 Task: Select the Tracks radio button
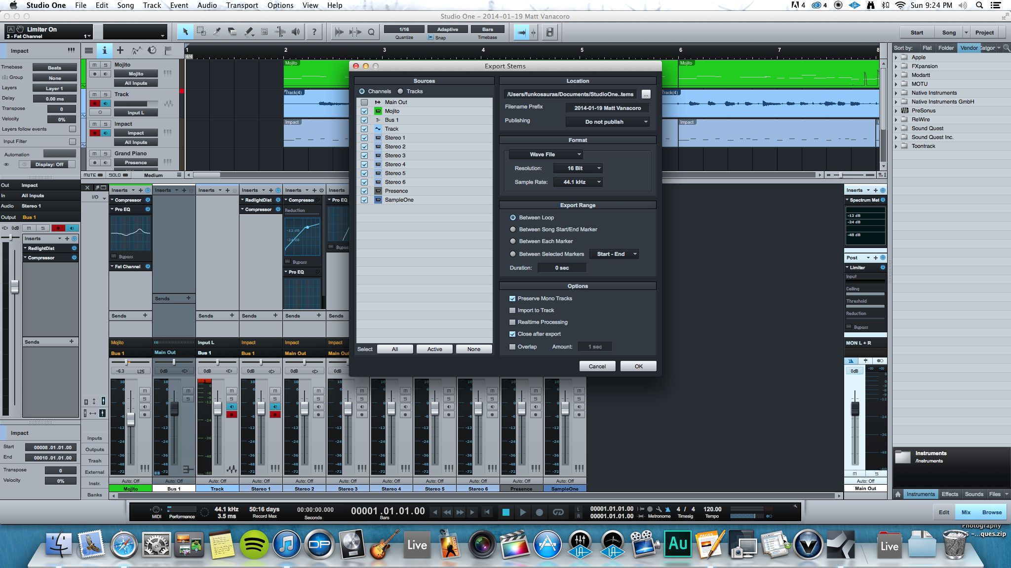[x=400, y=91]
